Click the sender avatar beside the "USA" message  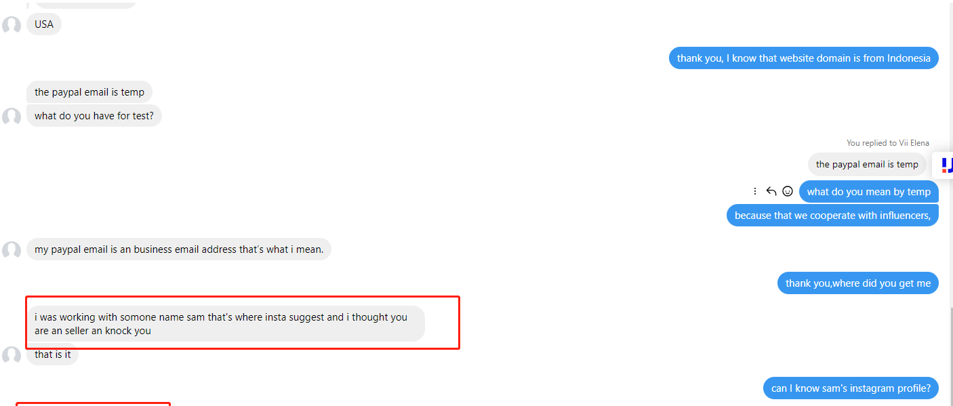(12, 25)
